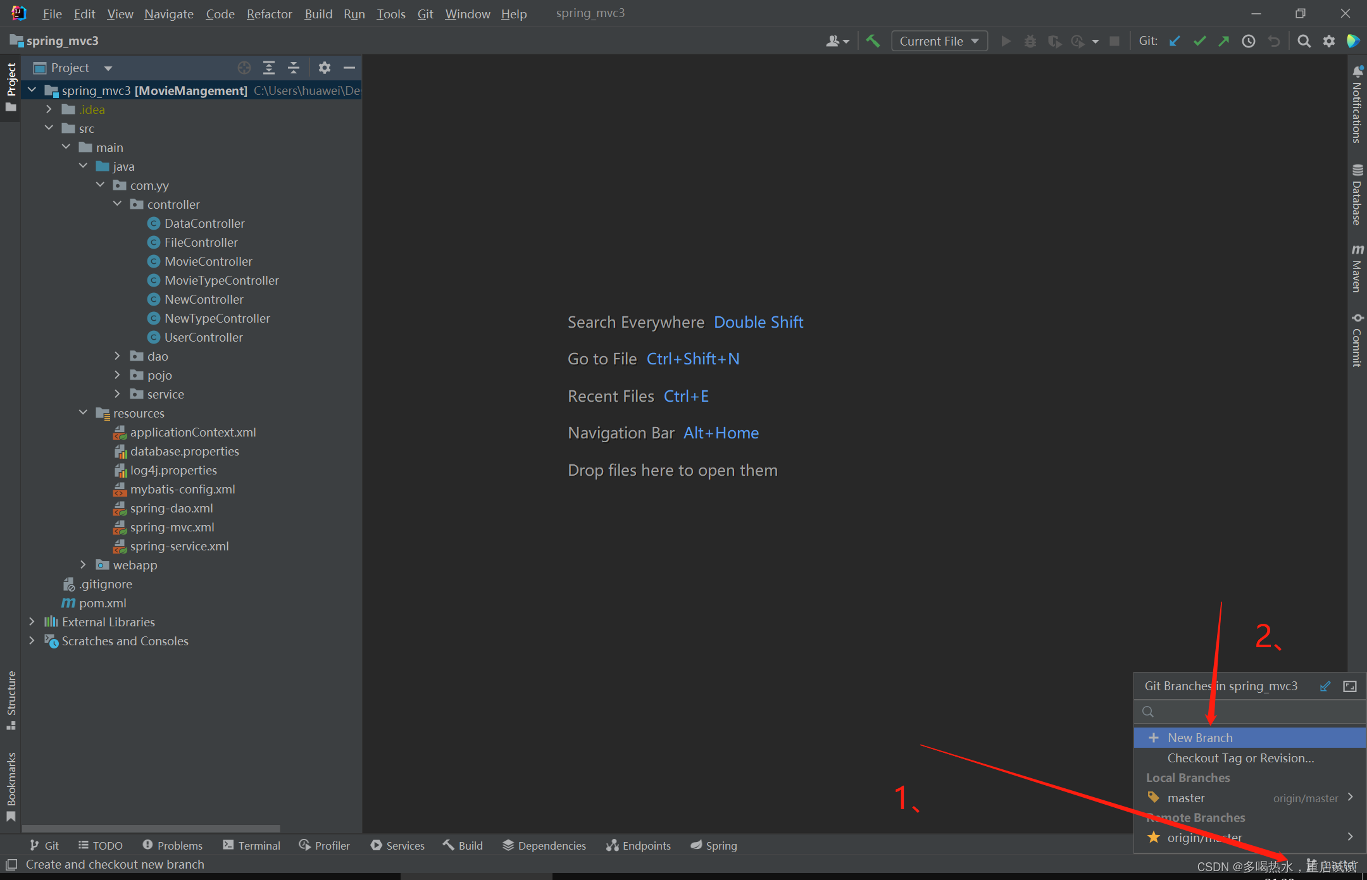Viewport: 1367px width, 880px height.
Task: Click the Run button in toolbar
Action: 1004,41
